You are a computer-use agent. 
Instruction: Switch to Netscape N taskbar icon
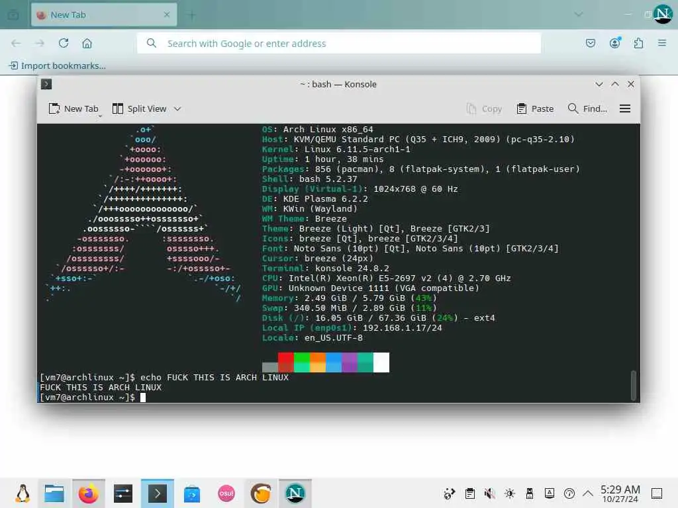point(295,493)
